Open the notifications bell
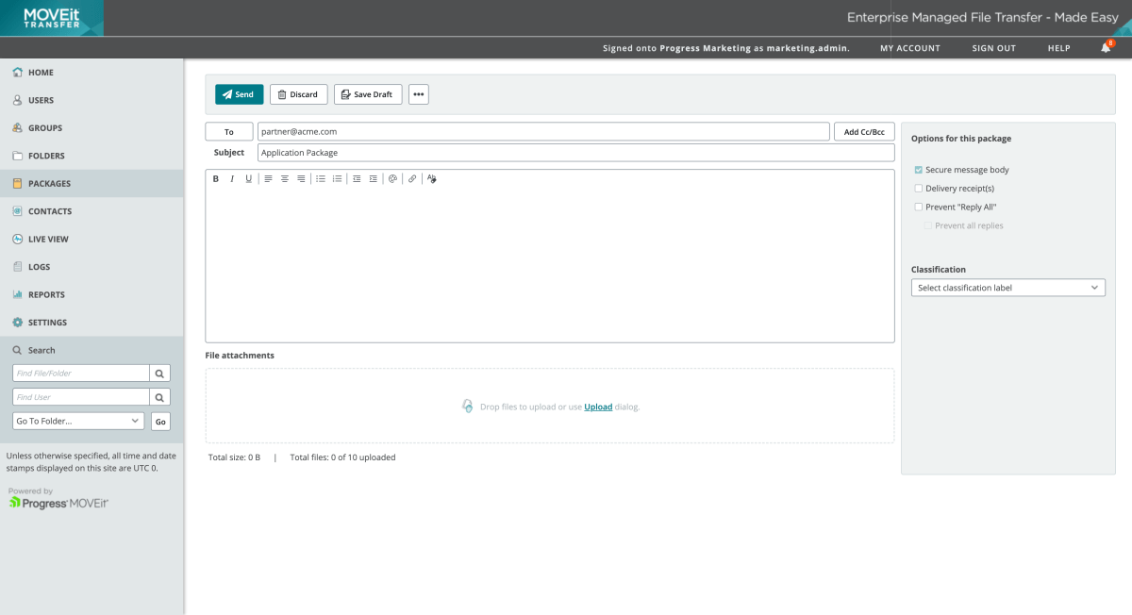This screenshot has height=615, width=1132. (x=1106, y=48)
